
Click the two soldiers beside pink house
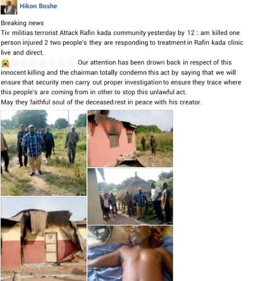149,145
